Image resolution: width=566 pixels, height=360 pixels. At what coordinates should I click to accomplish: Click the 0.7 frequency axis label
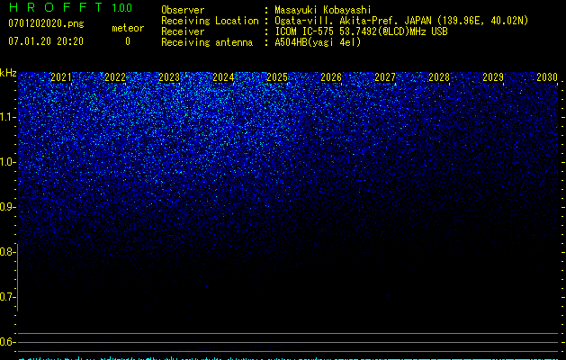click(7, 297)
